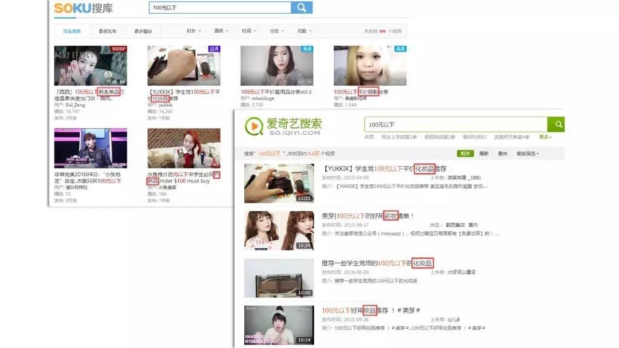619x348 pixels.
Task: Click uploader 微笑向暖_1881
Action: pyautogui.click(x=464, y=178)
